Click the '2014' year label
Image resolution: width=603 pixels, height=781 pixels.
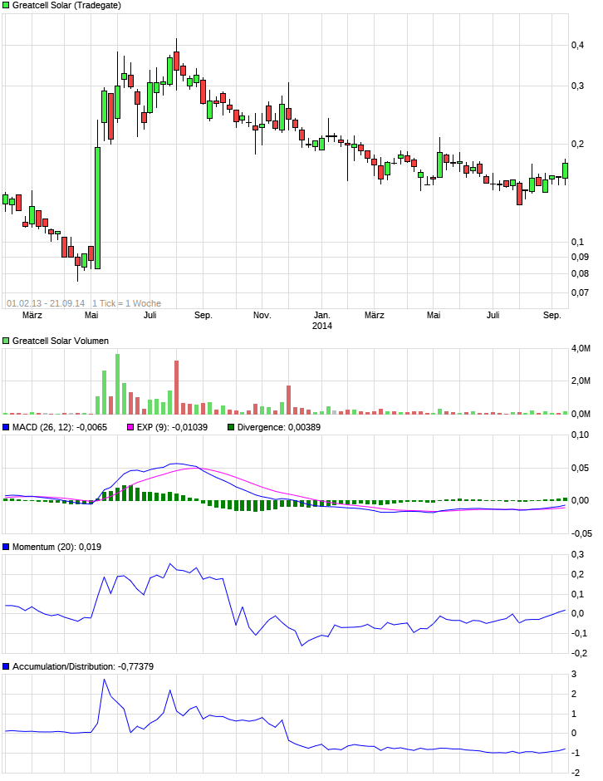tap(321, 326)
